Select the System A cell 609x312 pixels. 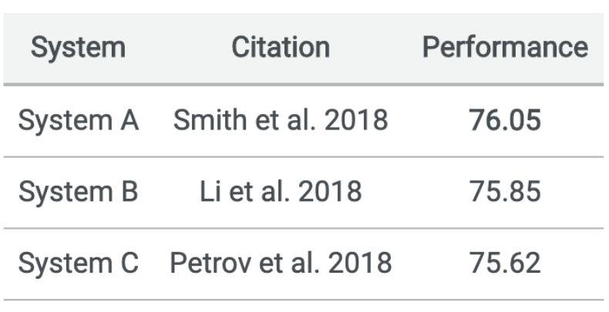pyautogui.click(x=78, y=120)
